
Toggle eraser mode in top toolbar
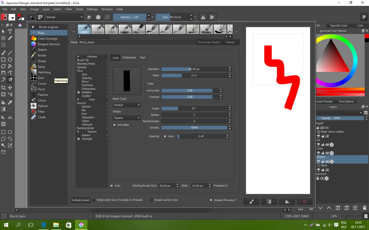[89, 17]
